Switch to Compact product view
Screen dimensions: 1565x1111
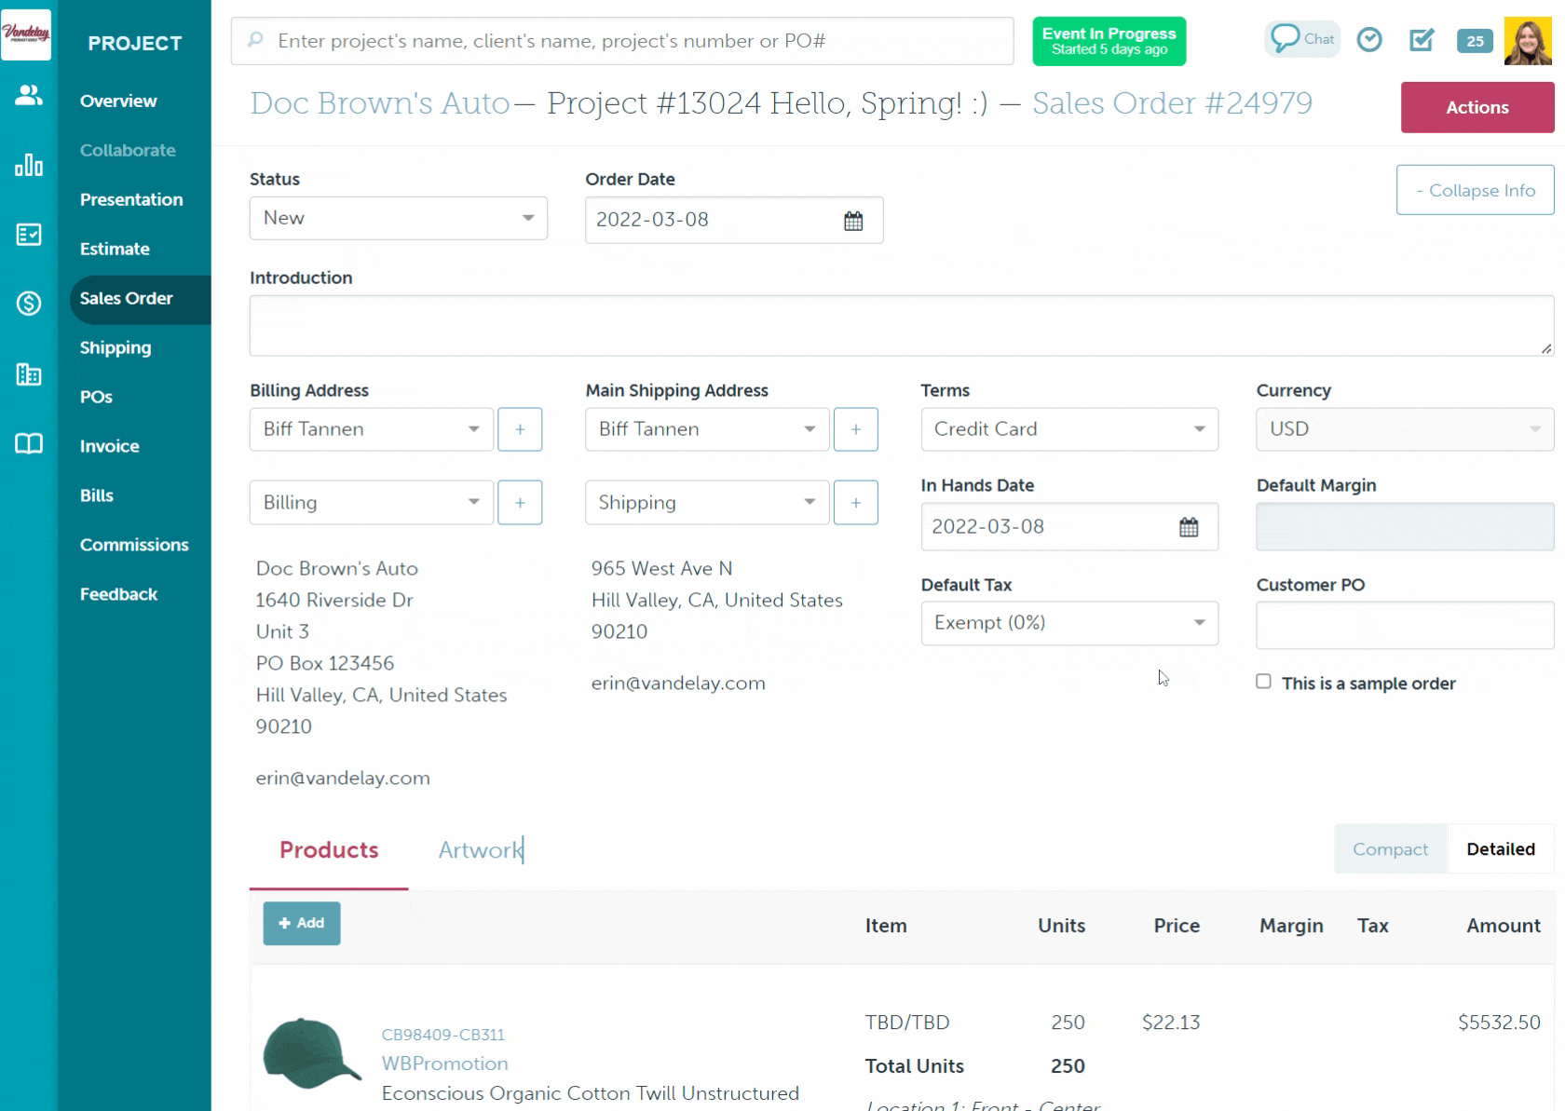(1389, 849)
